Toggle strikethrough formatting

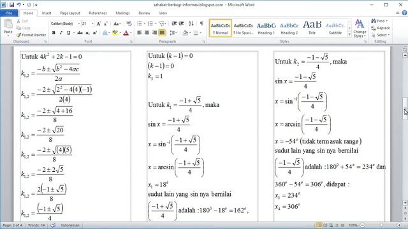click(80, 33)
